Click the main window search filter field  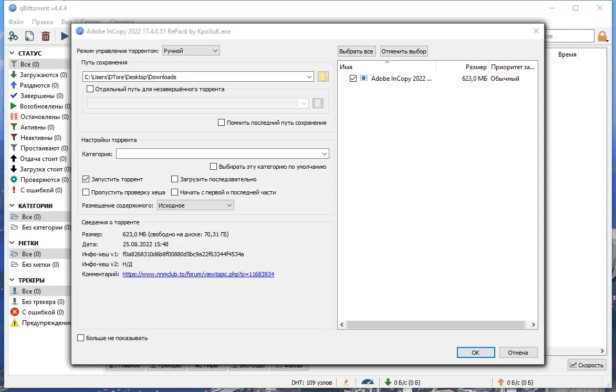[x=570, y=36]
